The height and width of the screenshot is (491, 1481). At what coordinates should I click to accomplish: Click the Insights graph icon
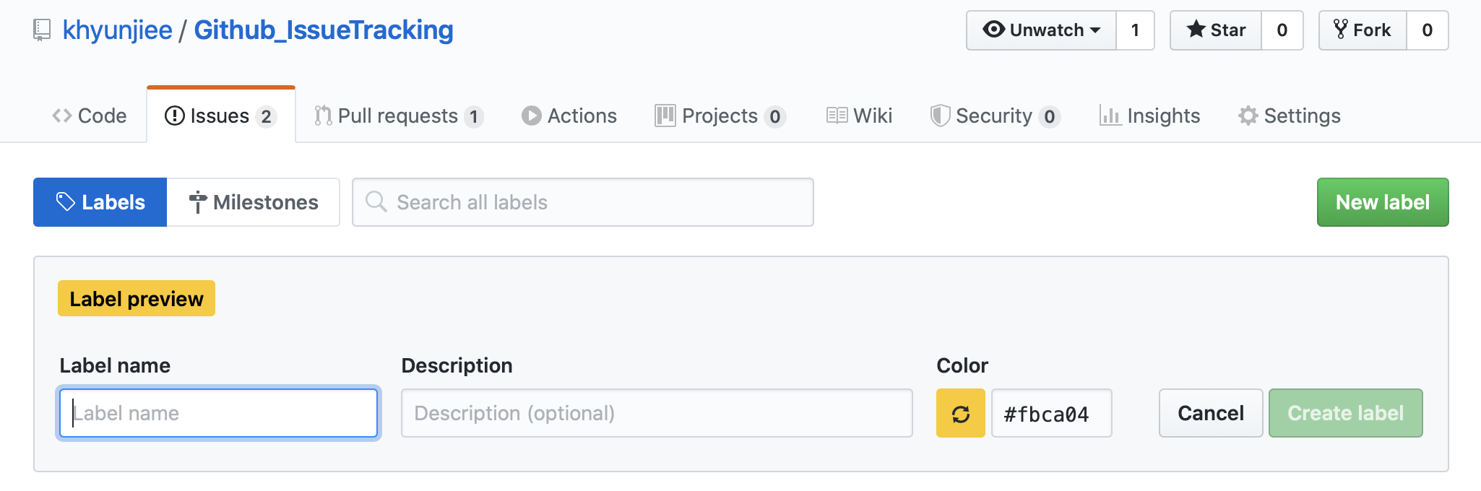[x=1109, y=116]
